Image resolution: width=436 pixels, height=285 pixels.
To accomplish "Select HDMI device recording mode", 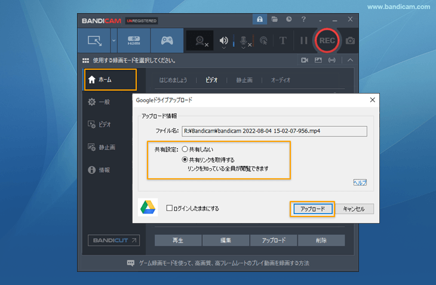I will pos(134,41).
